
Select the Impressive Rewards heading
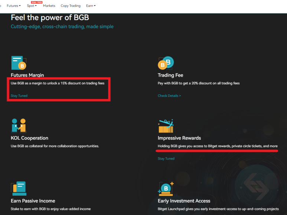(x=179, y=138)
